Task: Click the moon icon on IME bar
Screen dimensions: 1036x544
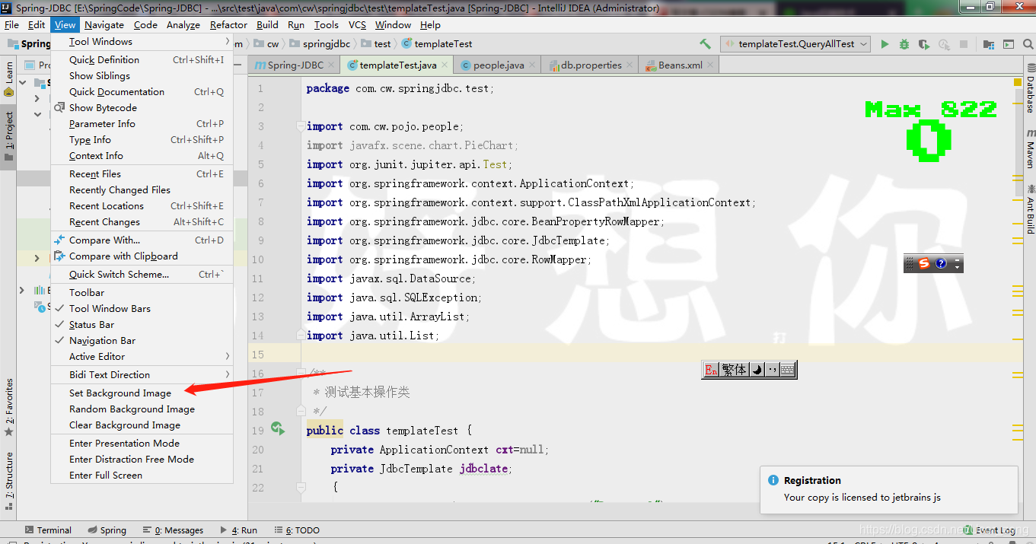Action: coord(757,370)
